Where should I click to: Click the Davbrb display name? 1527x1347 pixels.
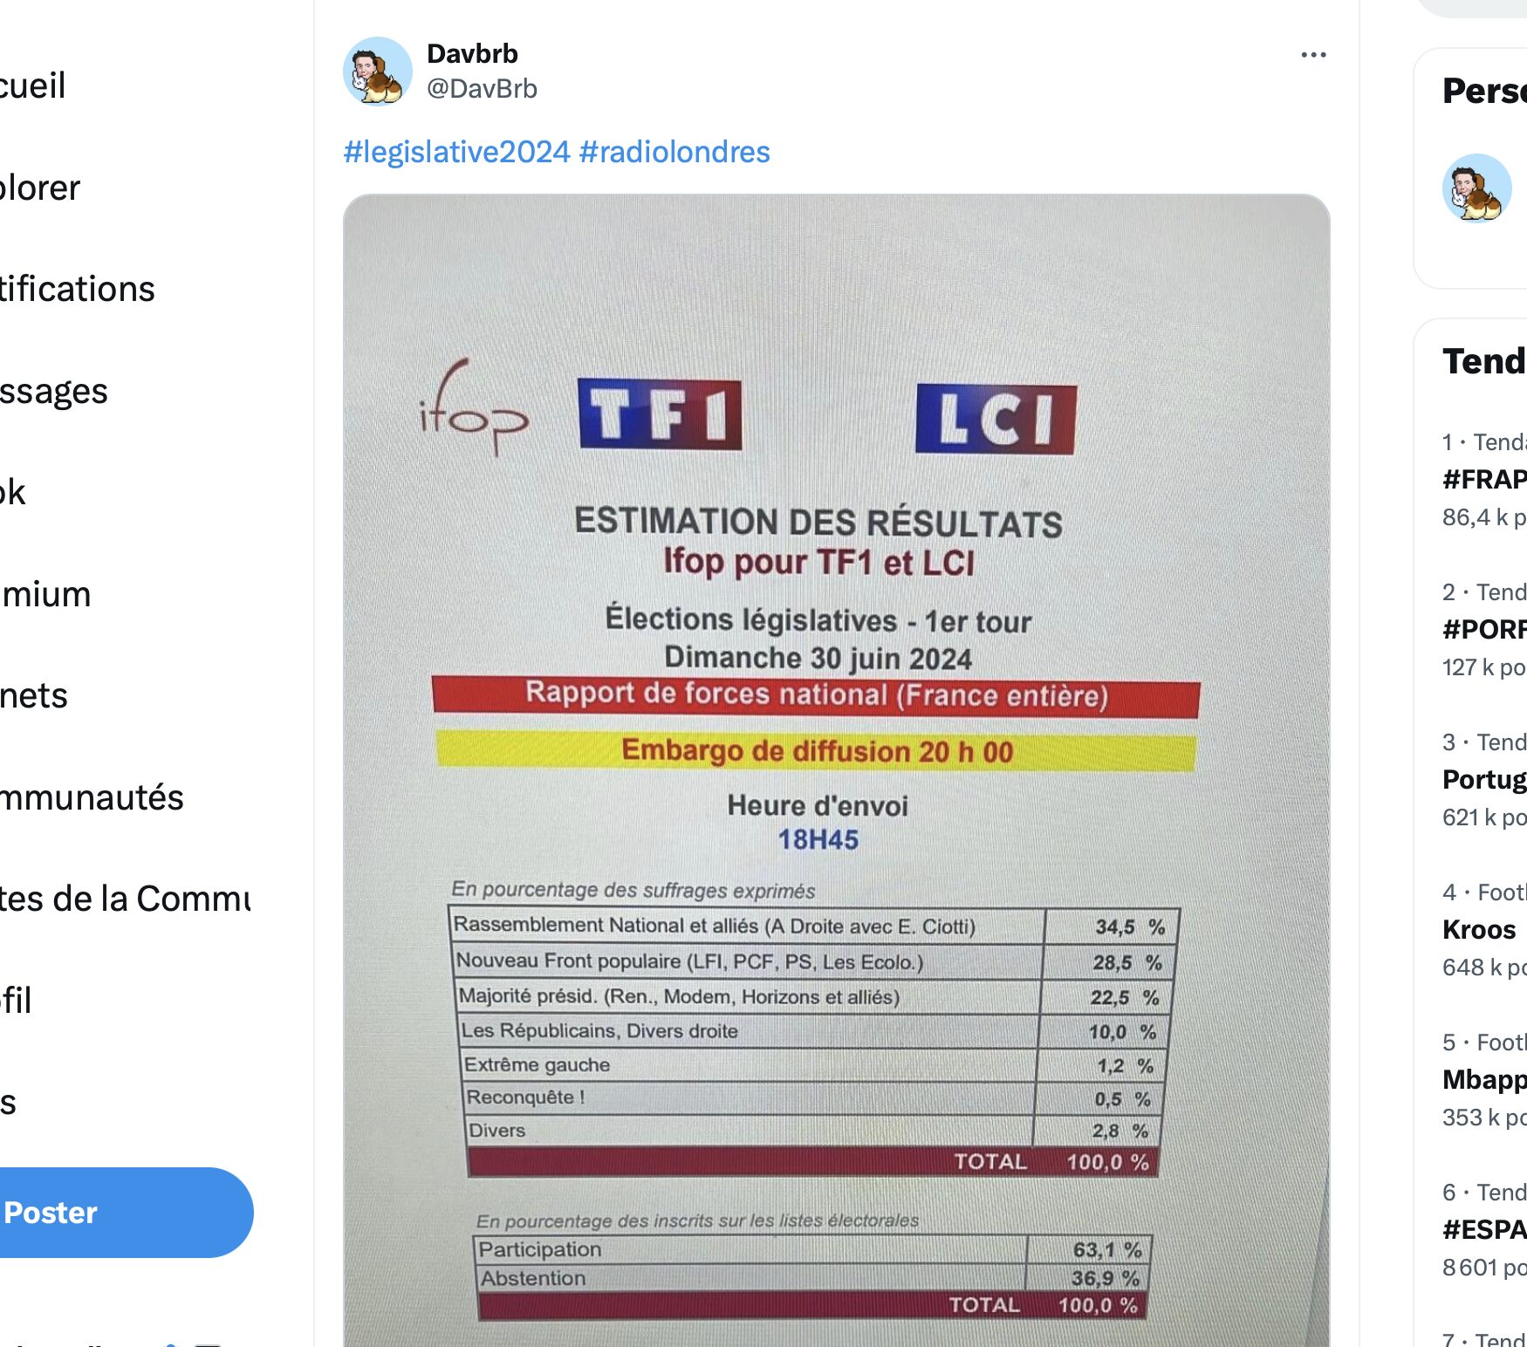point(472,53)
